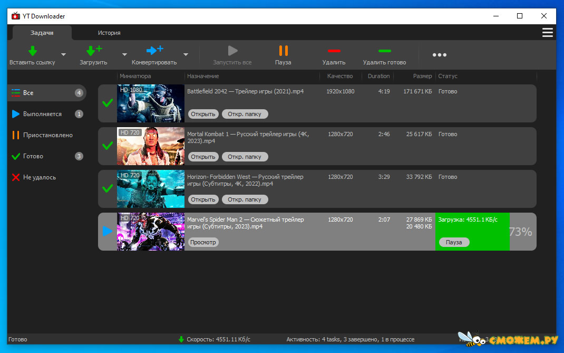Click the badge 4 next to Все
The image size is (564, 353).
click(x=79, y=93)
